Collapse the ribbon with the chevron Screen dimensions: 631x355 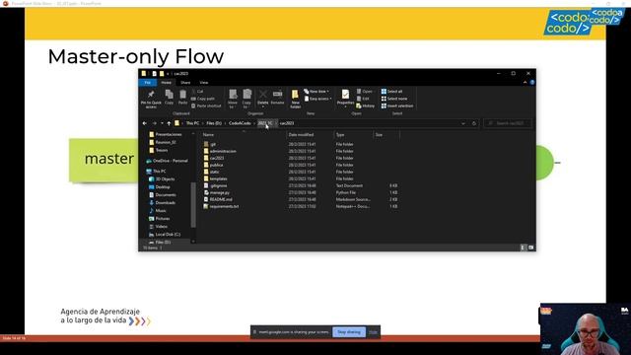[x=525, y=83]
